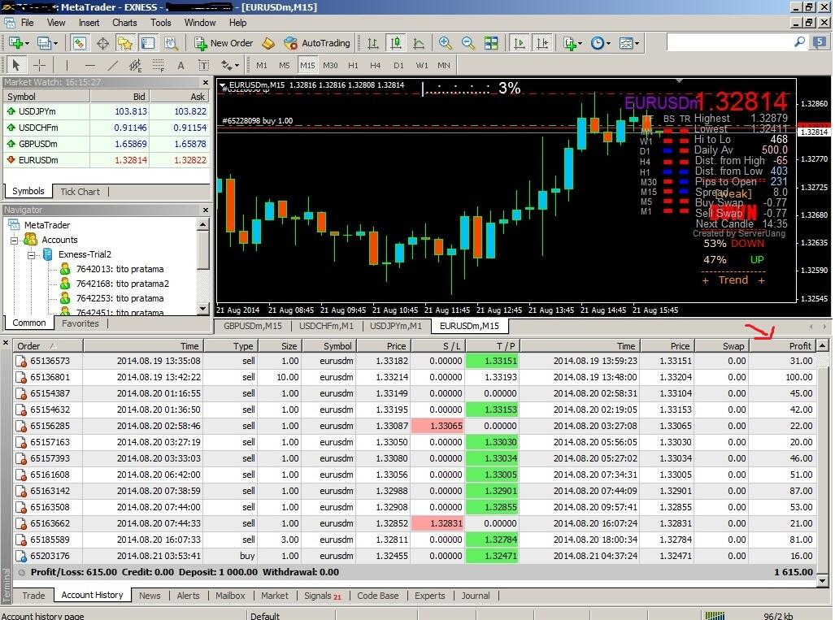Toggle Chart Shift icon
This screenshot has width=835, height=620.
[542, 43]
